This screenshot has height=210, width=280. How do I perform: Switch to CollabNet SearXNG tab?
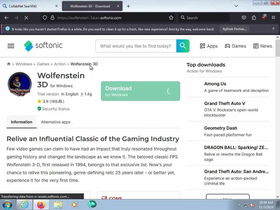[30, 6]
